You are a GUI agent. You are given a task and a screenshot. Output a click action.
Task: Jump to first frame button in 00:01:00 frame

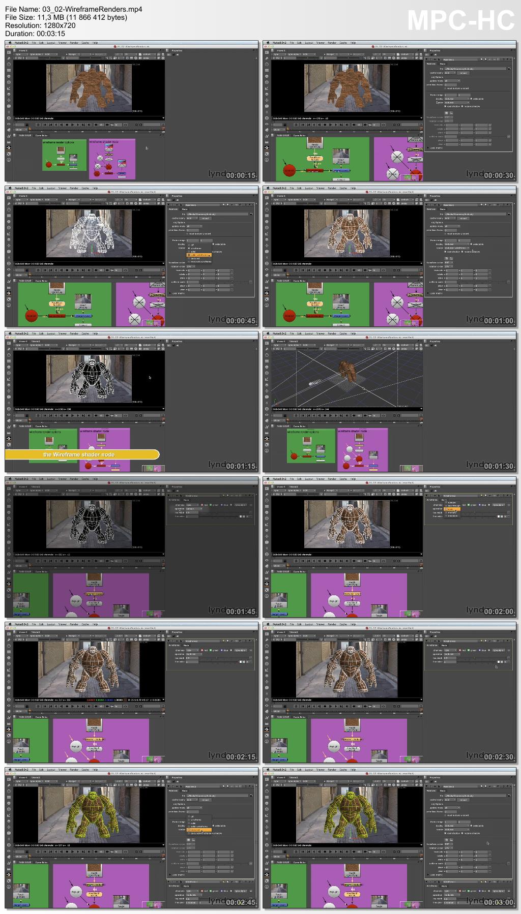303,270
